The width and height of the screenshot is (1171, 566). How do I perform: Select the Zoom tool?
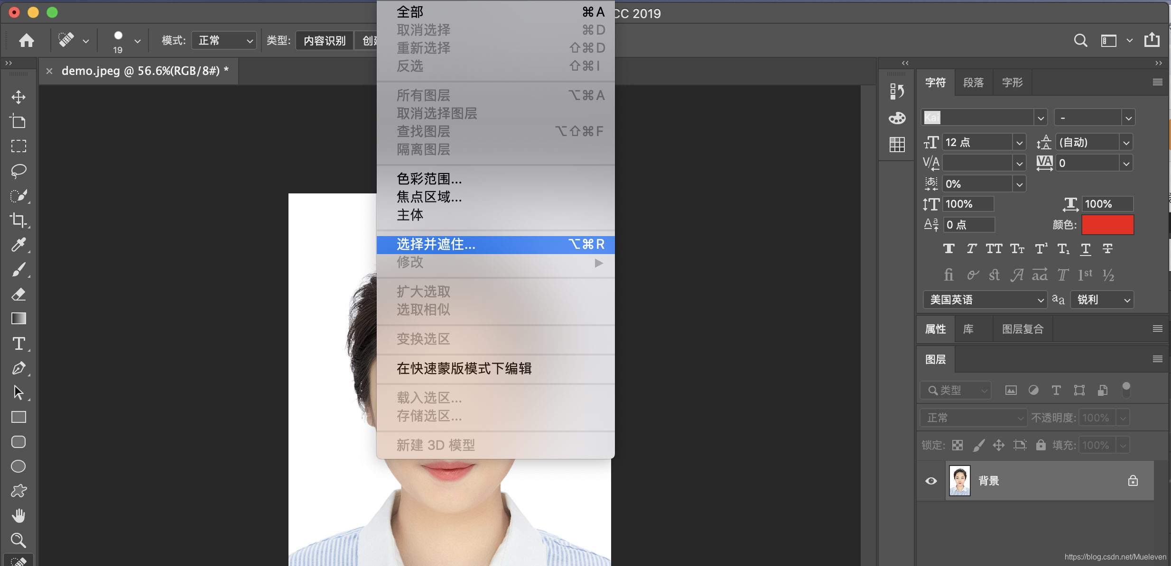point(19,540)
